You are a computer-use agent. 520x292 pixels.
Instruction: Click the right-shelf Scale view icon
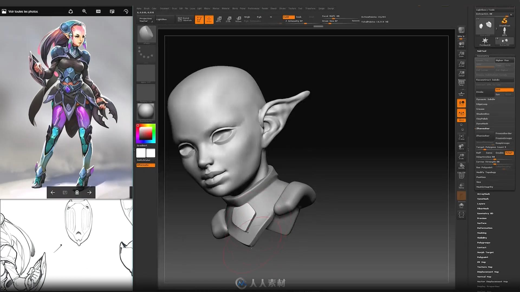tap(461, 157)
